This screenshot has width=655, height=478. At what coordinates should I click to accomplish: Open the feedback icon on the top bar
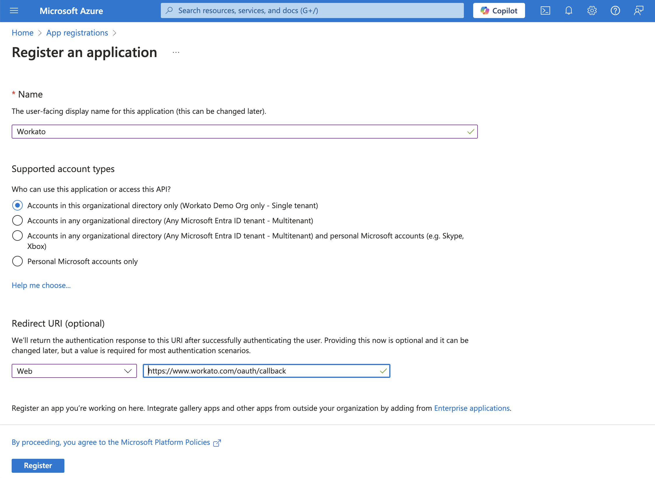click(638, 10)
